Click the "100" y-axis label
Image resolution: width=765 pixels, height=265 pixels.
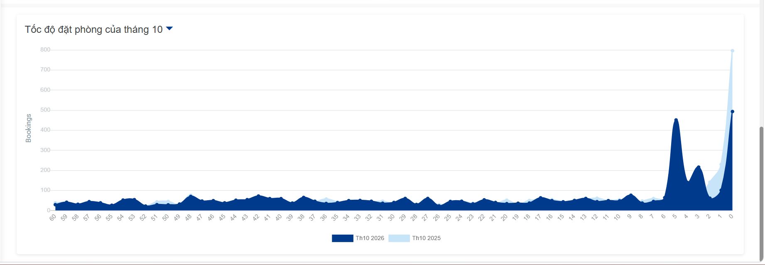click(45, 190)
